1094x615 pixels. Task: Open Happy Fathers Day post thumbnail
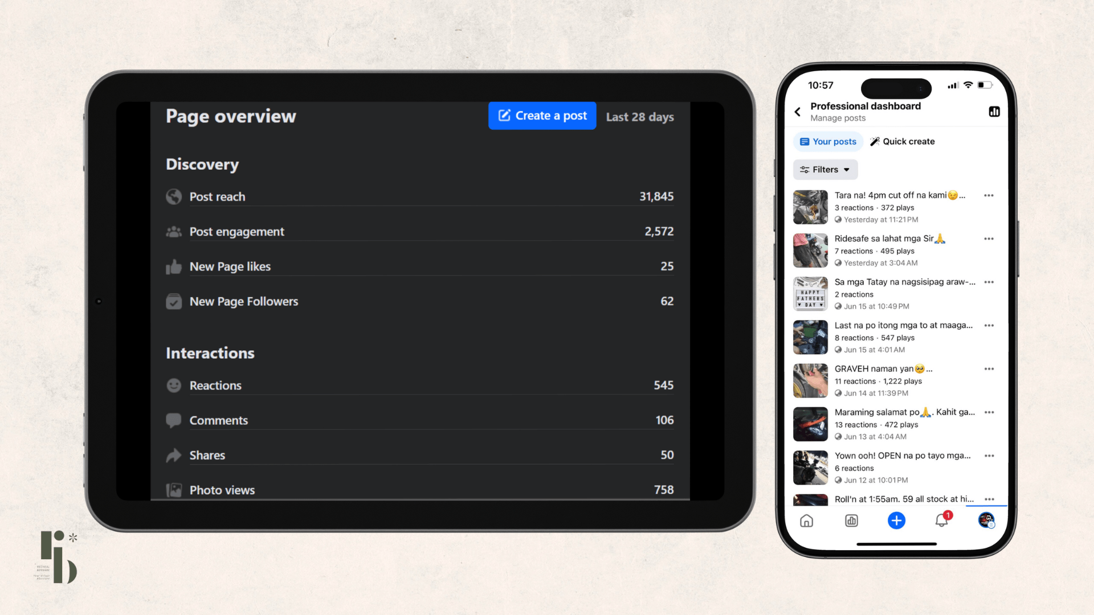tap(810, 294)
